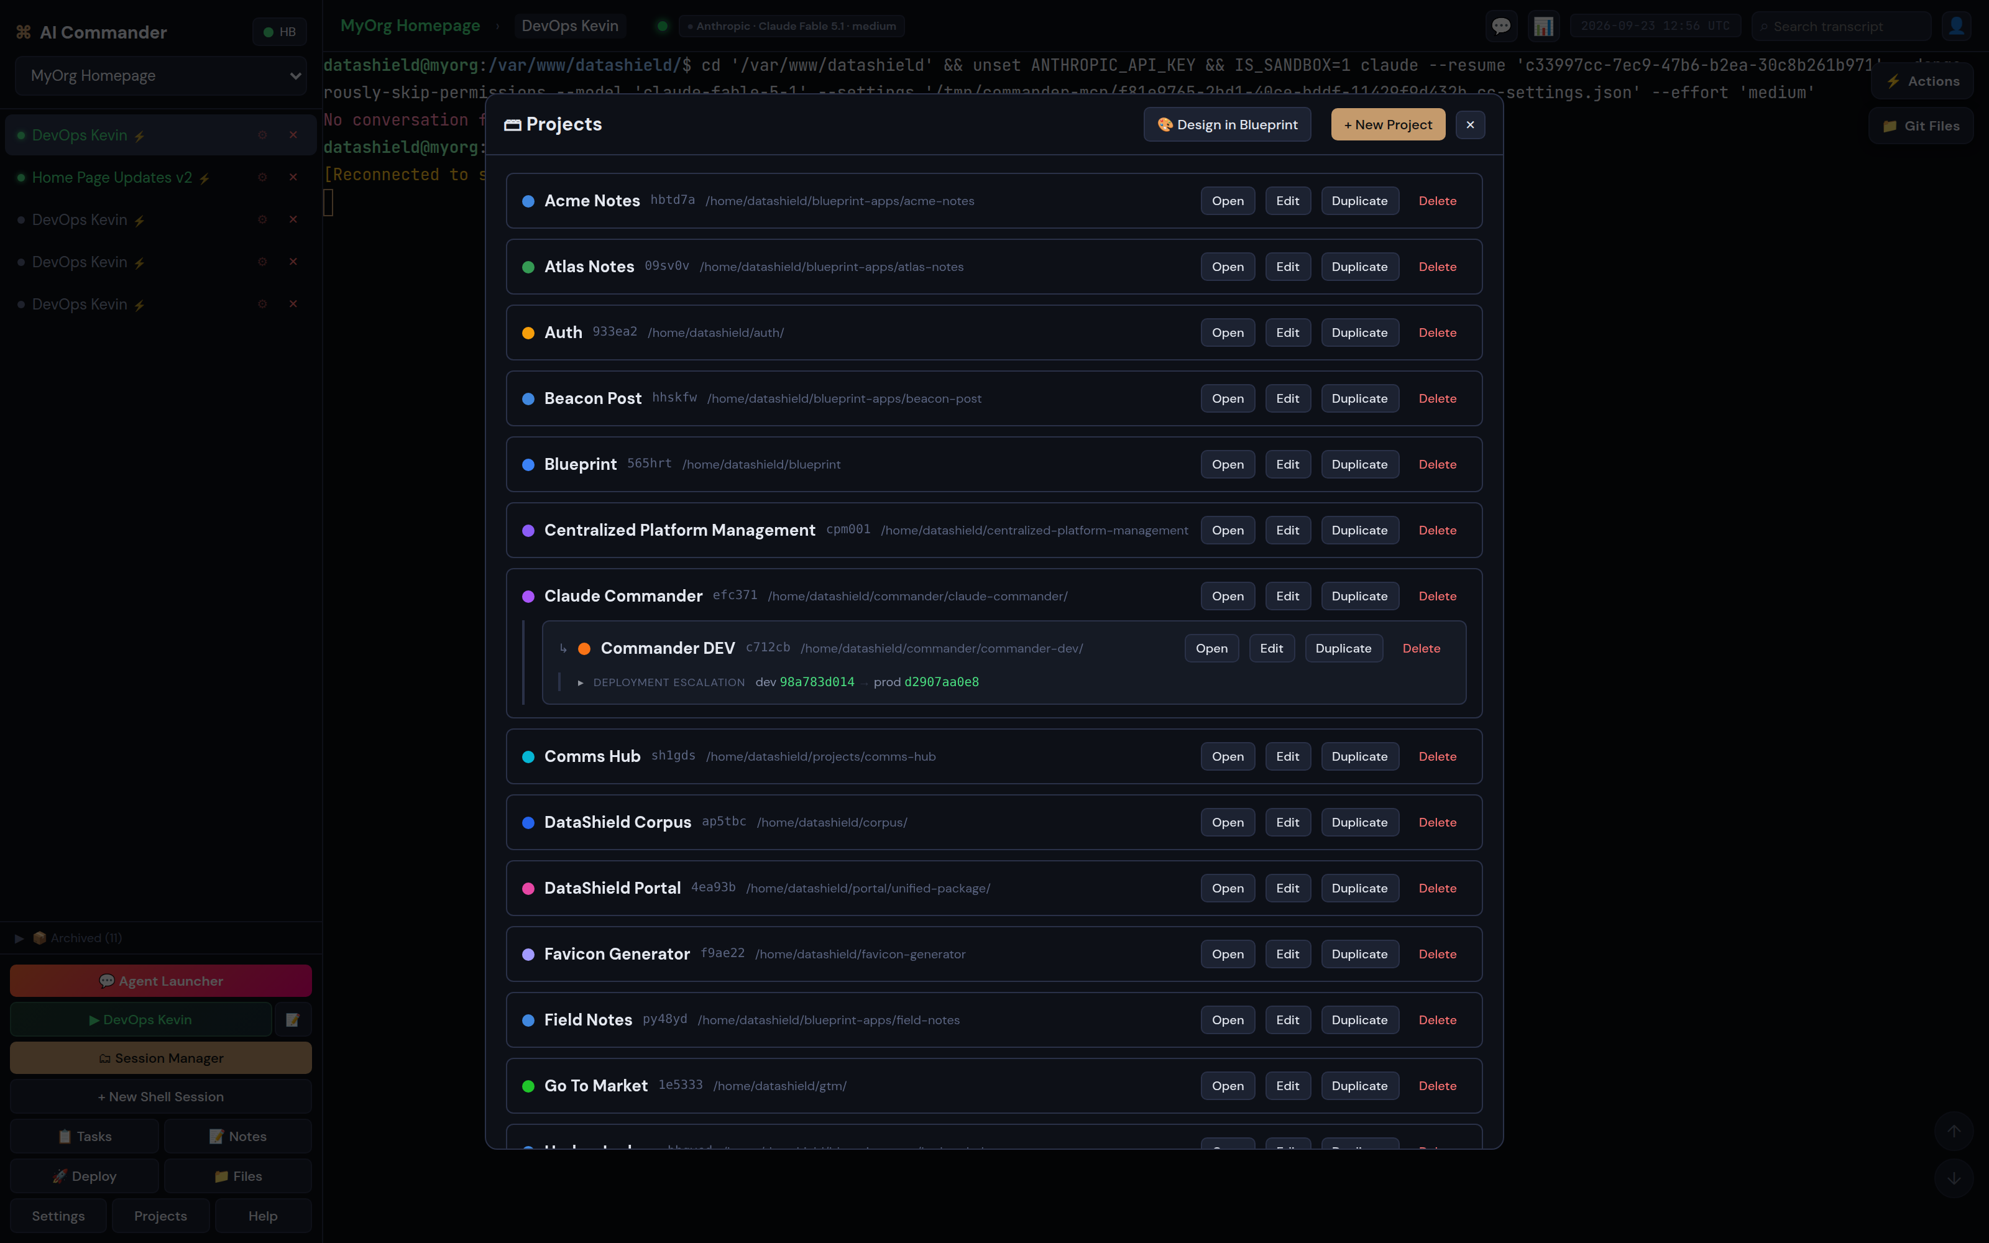The width and height of the screenshot is (1989, 1243).
Task: Open settings gear for Home Page Updates v2
Action: tap(262, 178)
